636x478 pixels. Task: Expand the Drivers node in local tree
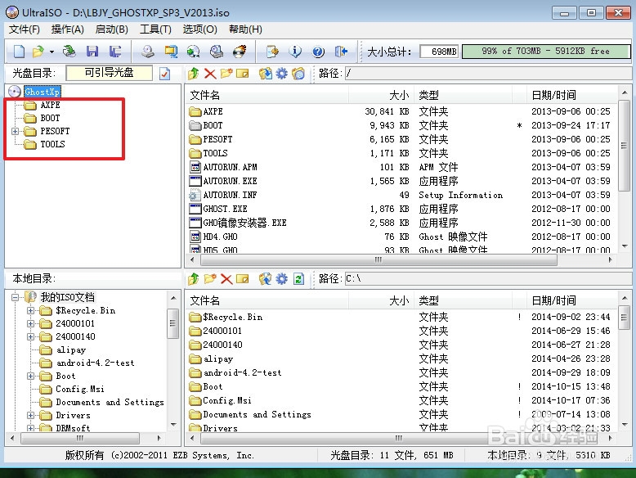click(x=30, y=415)
